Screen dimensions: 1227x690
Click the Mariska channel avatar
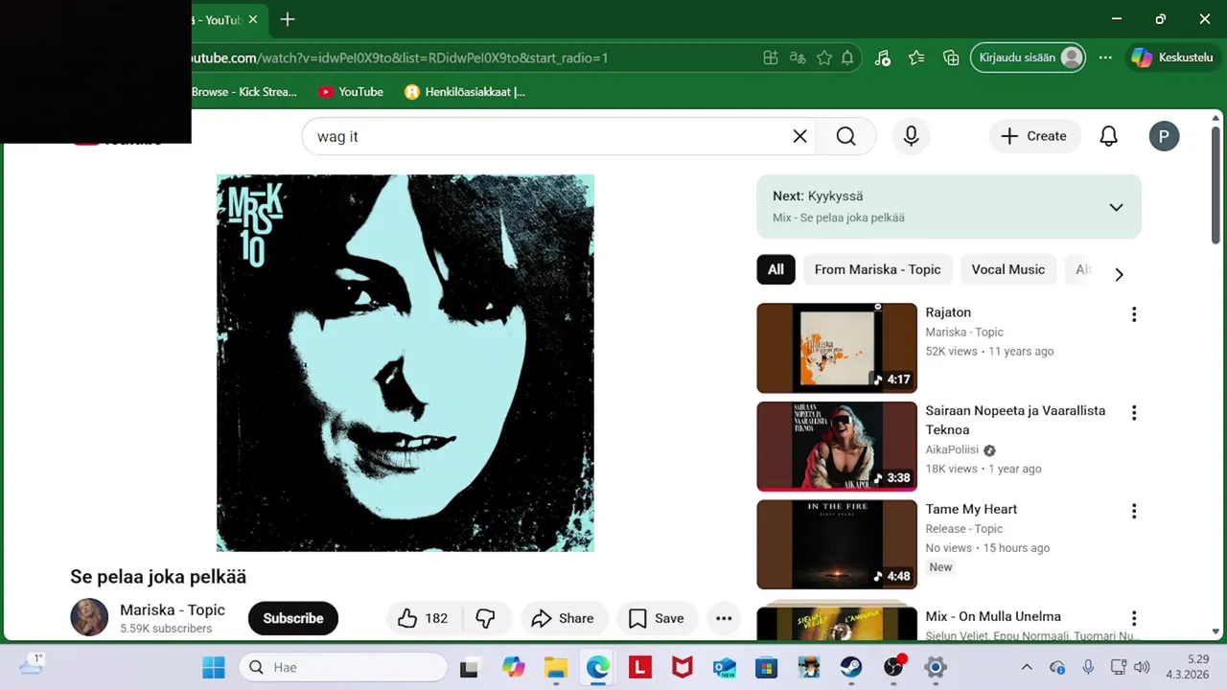[x=89, y=618]
